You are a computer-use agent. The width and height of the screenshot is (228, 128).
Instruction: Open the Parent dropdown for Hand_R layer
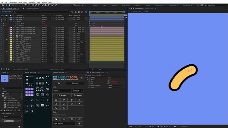(81, 17)
